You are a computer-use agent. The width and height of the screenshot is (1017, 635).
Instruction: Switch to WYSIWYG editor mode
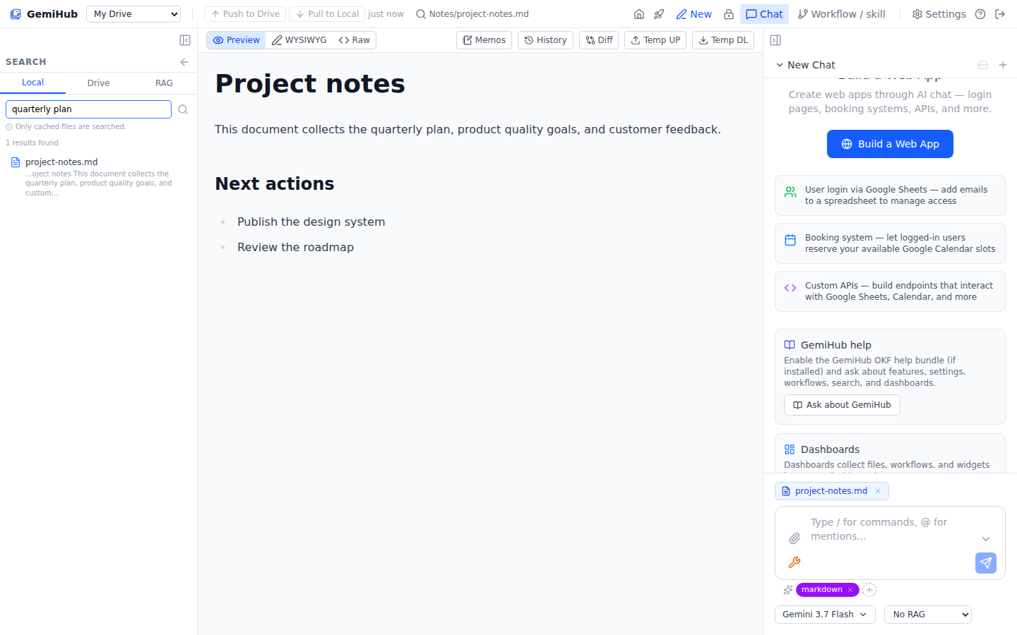299,40
